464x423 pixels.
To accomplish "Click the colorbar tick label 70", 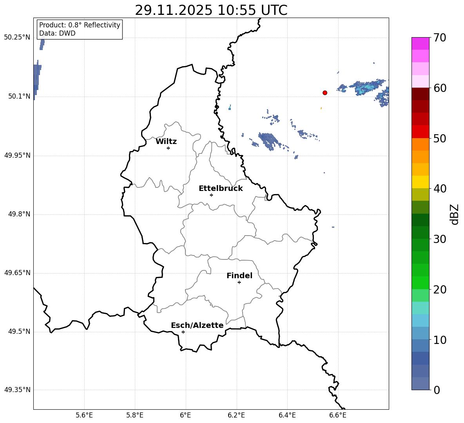I will click(440, 38).
